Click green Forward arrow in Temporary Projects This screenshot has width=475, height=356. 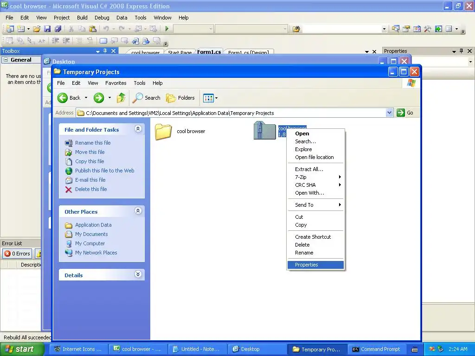click(x=99, y=98)
